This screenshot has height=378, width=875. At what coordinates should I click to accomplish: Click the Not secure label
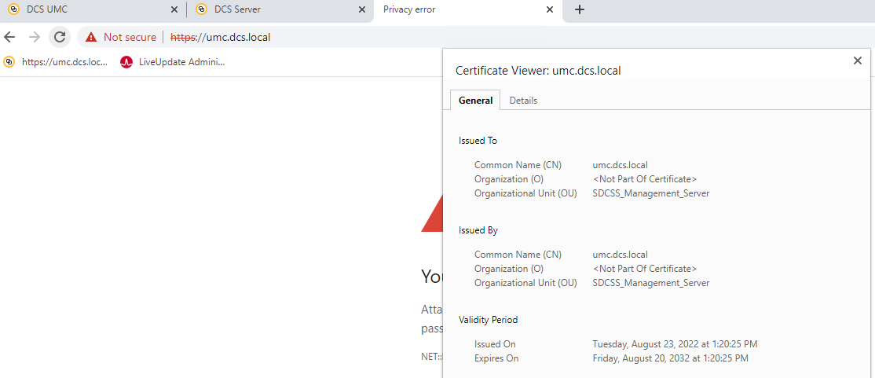pyautogui.click(x=130, y=37)
